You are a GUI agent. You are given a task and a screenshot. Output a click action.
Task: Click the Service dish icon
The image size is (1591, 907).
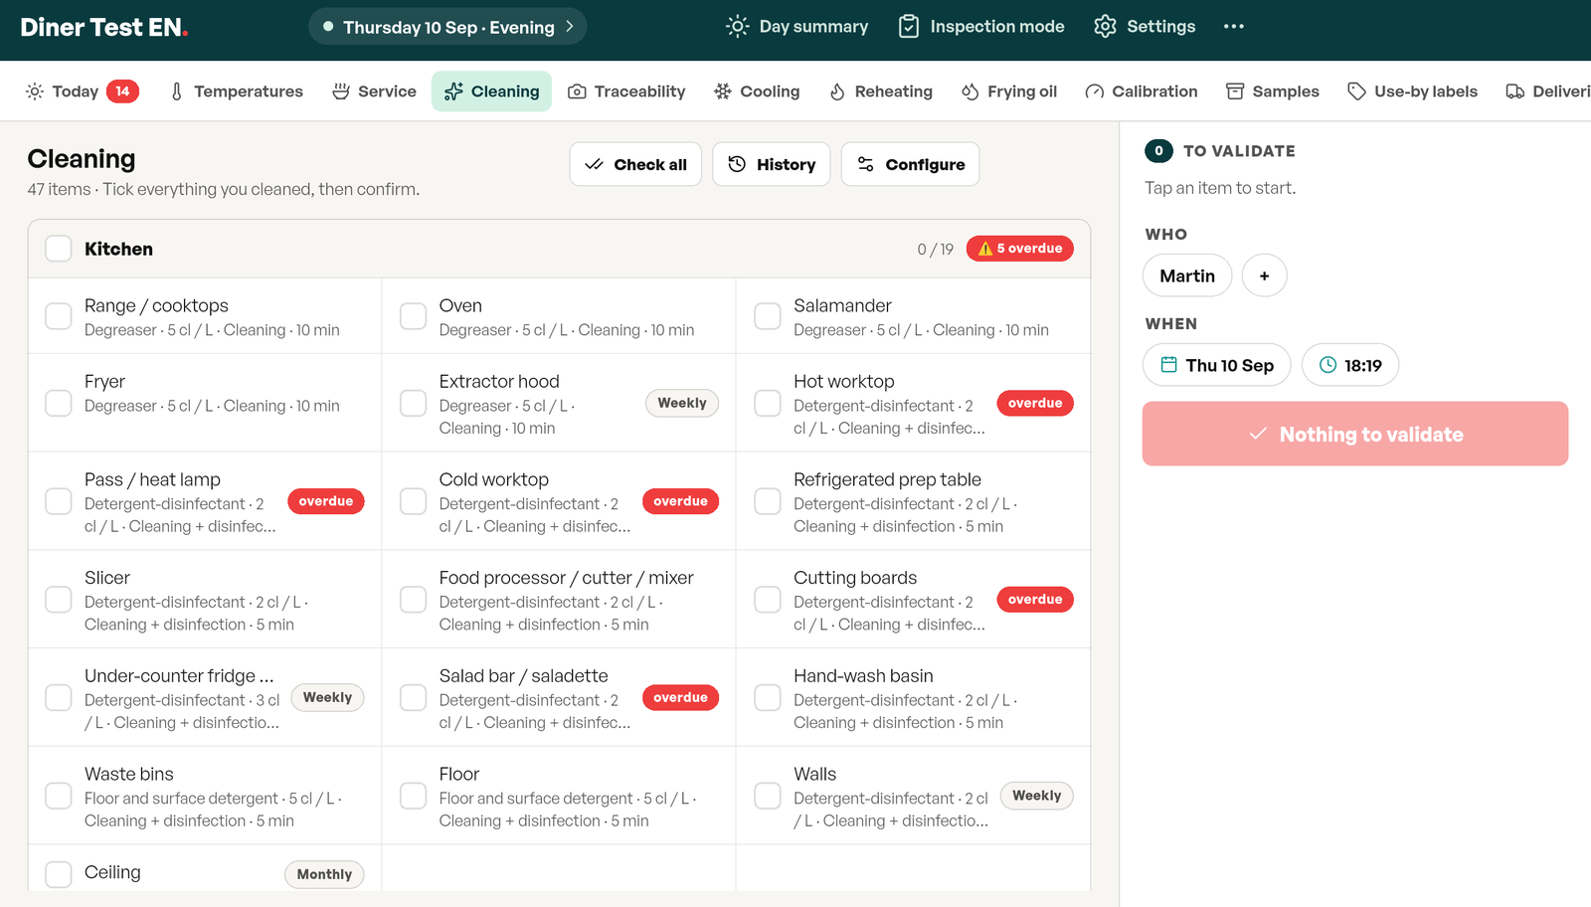[x=341, y=91]
